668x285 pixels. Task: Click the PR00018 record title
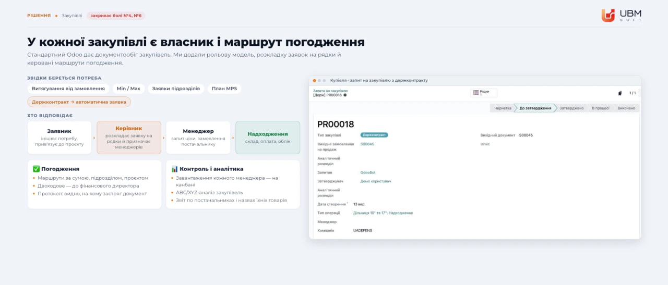point(336,124)
